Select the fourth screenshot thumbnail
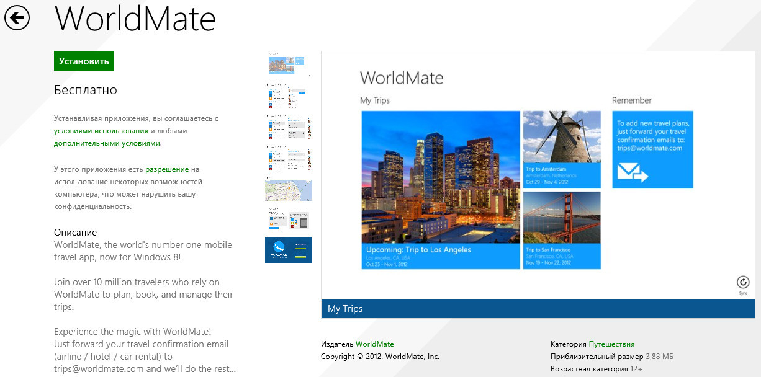 [x=288, y=159]
